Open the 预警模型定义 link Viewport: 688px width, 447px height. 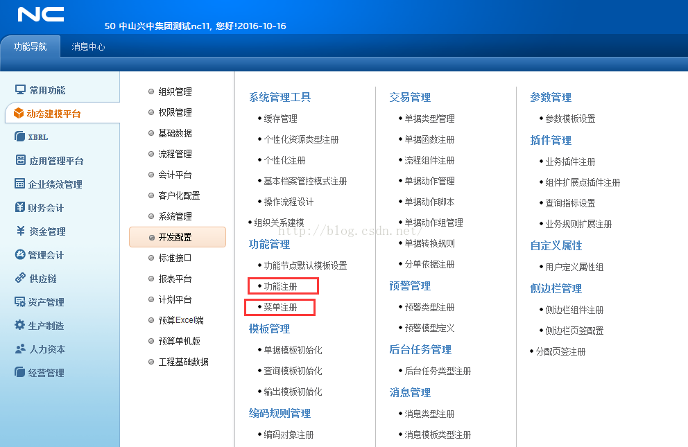[429, 328]
